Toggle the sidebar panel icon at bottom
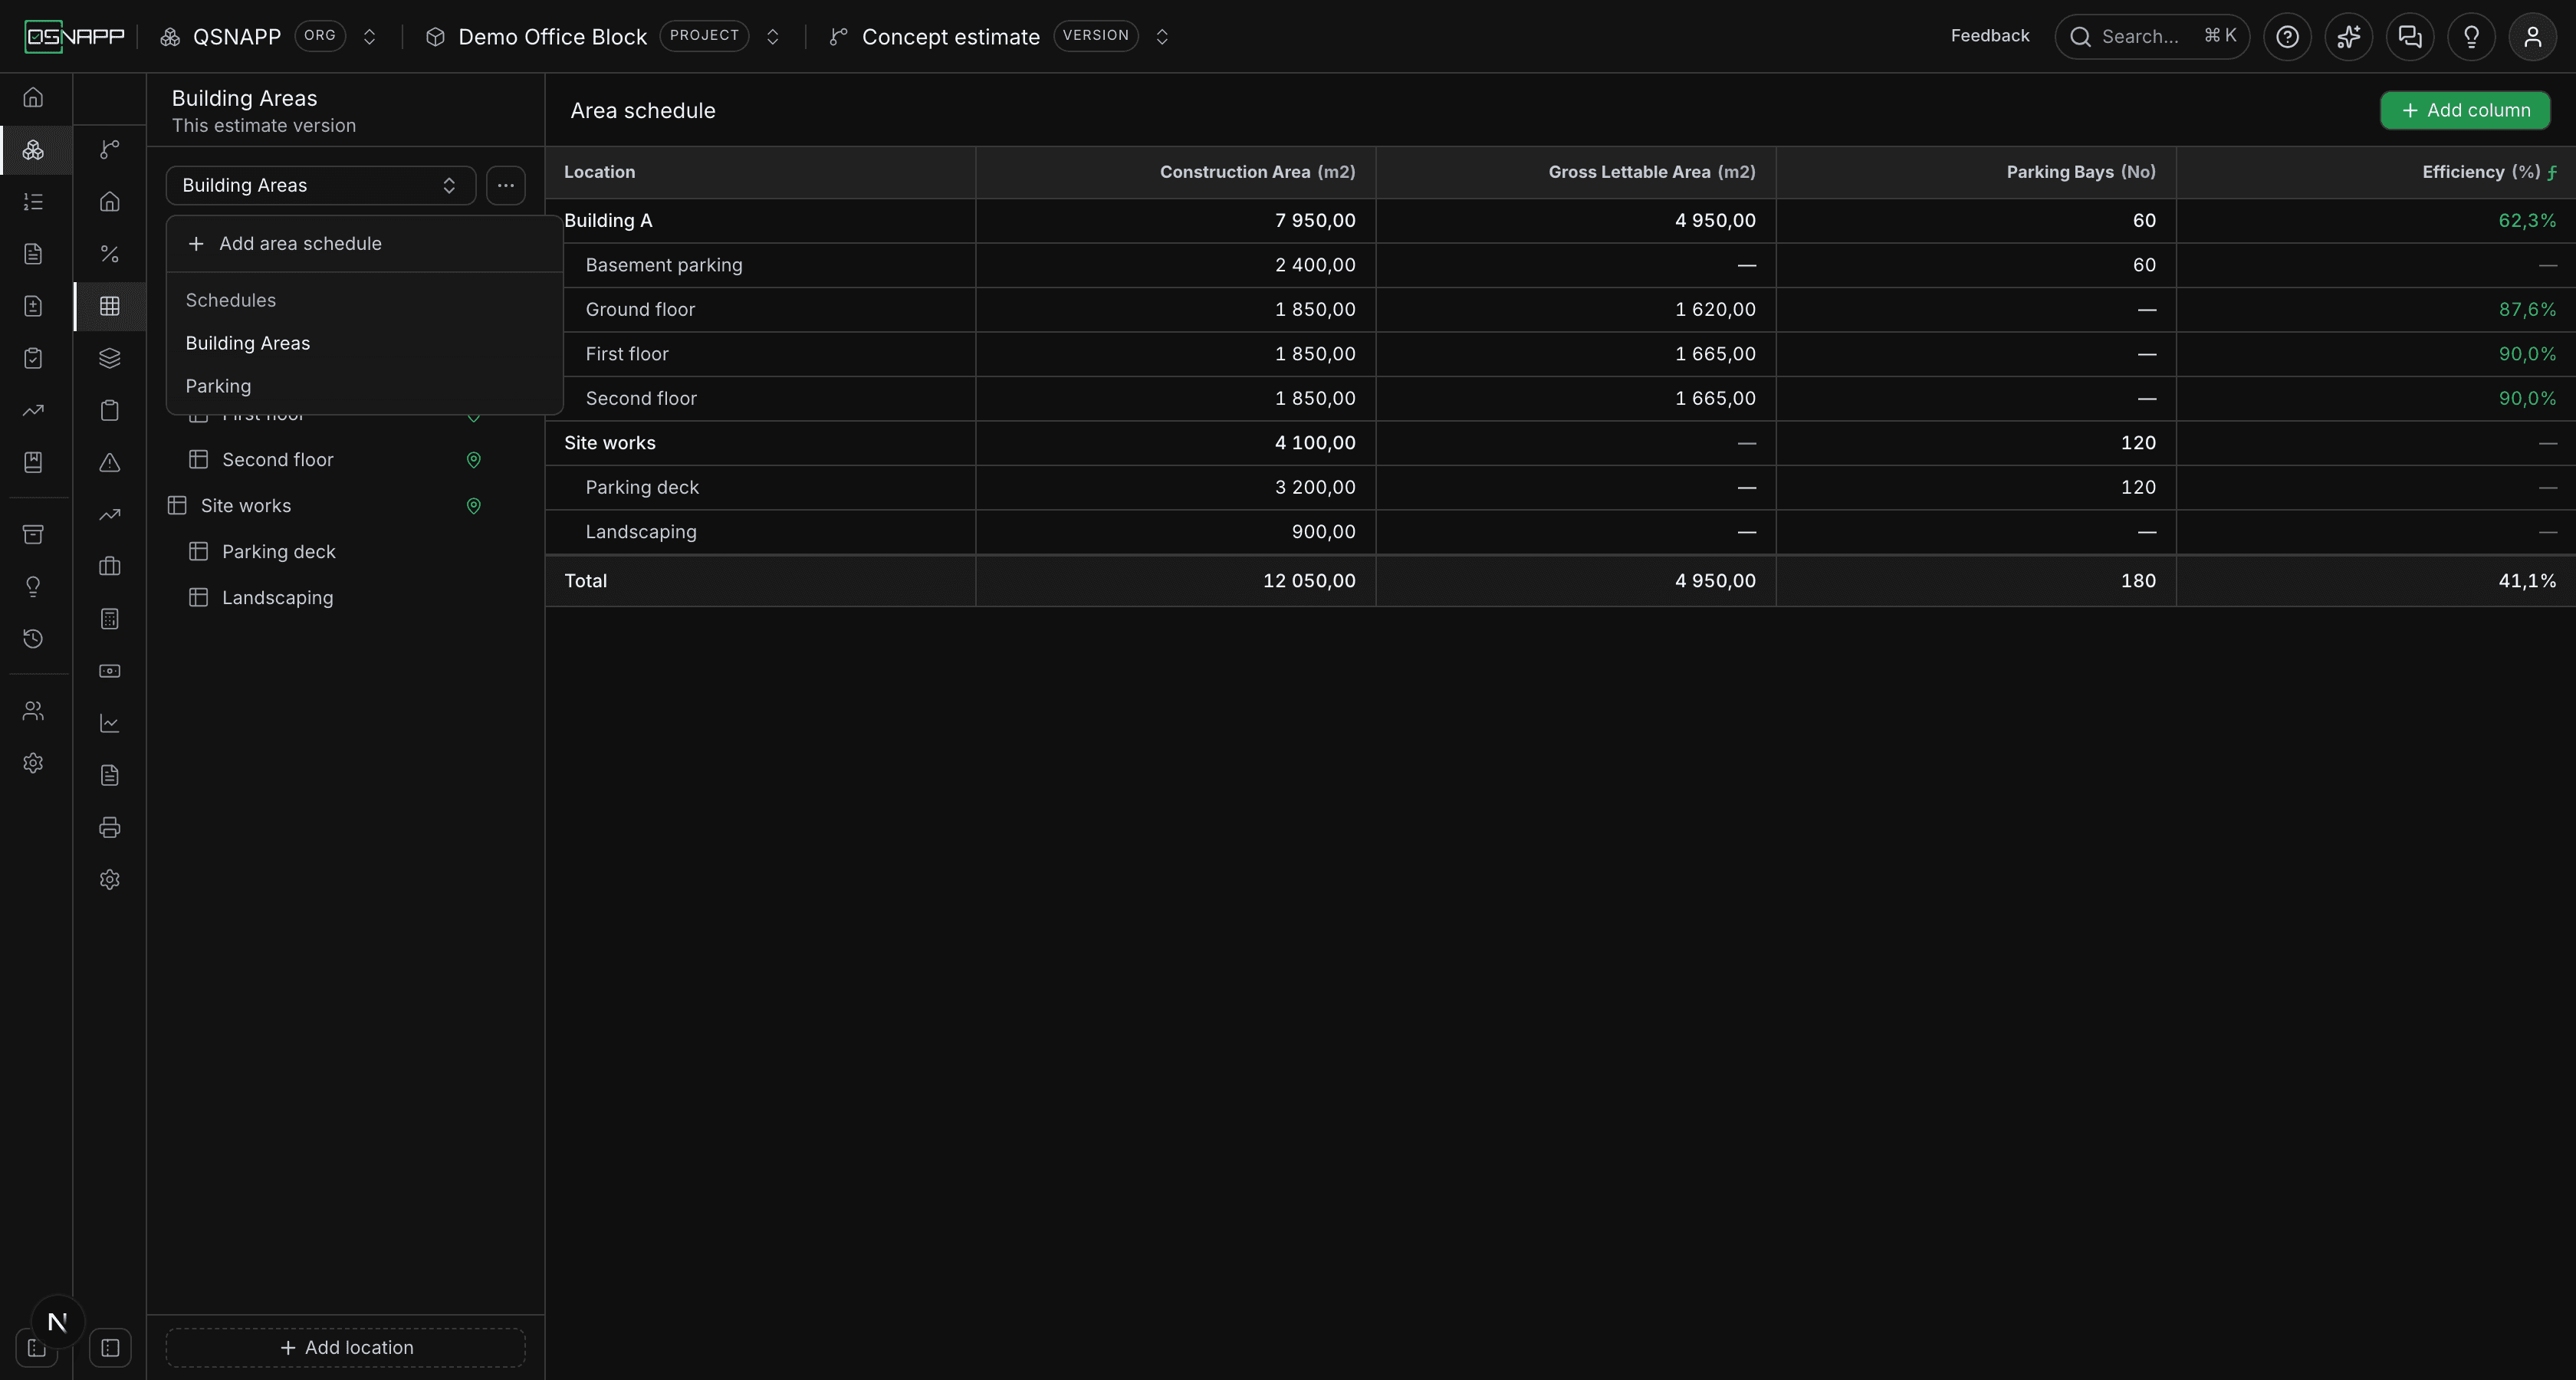Viewport: 2576px width, 1380px height. tap(110, 1348)
